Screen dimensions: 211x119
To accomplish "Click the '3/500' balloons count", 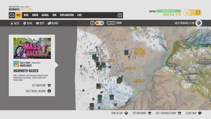I will click(55, 23).
